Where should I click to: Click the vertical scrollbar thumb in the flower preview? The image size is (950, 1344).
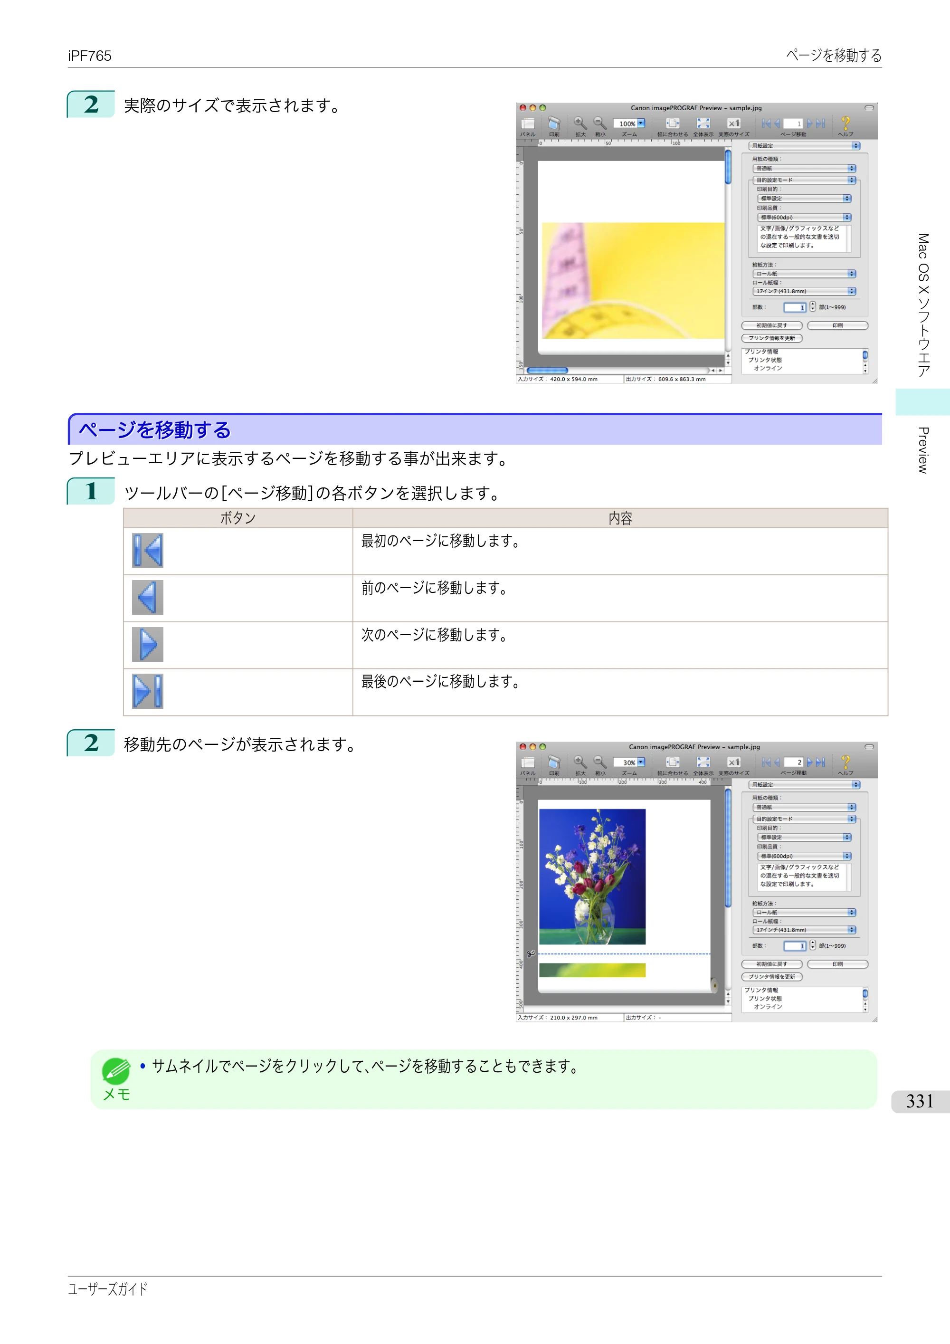pos(728,848)
